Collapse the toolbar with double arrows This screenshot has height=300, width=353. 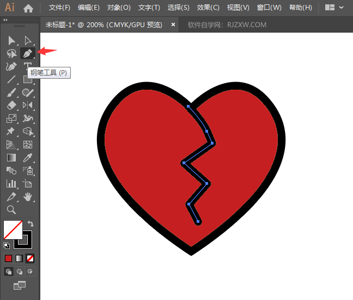(x=5, y=20)
